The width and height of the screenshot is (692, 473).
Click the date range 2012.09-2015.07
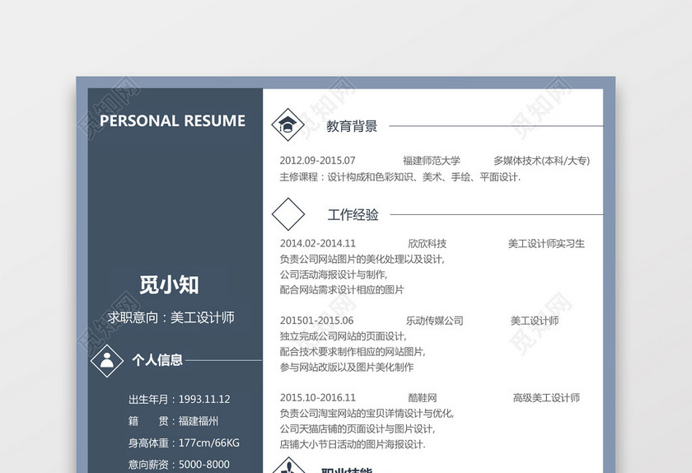[317, 161]
